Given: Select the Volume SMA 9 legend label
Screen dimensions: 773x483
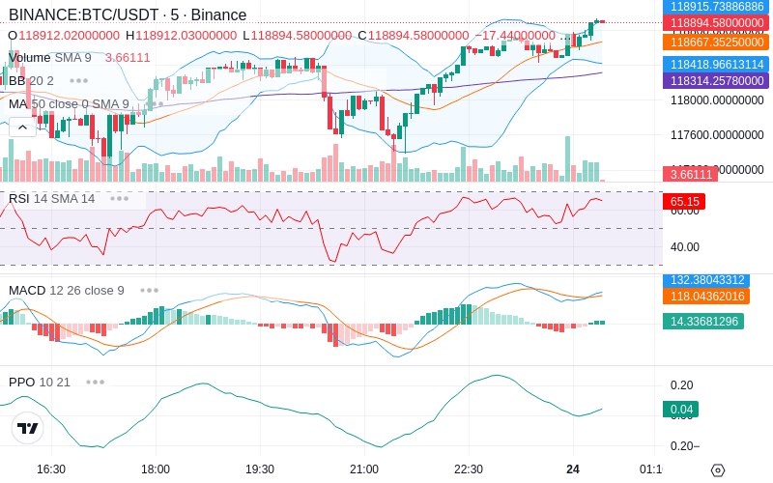Looking at the screenshot, I should pyautogui.click(x=50, y=57).
